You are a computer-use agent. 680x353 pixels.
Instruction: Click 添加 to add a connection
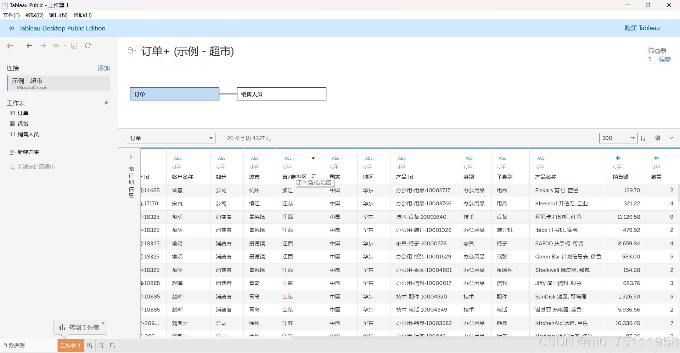coord(104,68)
